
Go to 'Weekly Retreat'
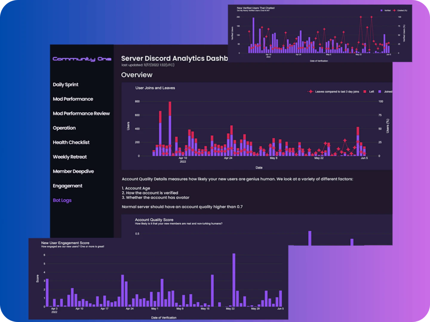click(x=70, y=157)
